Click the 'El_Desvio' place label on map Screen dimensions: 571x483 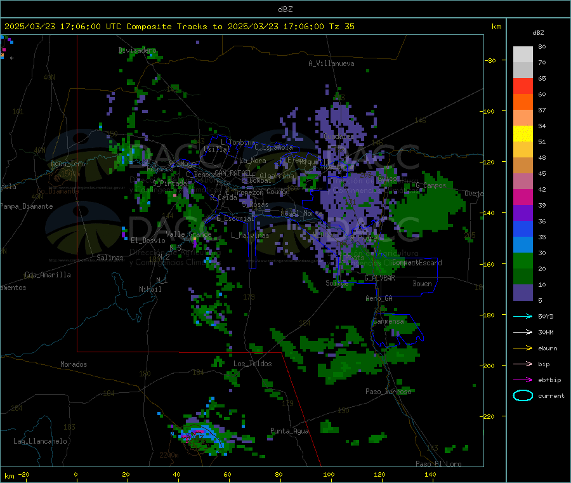[x=148, y=241]
